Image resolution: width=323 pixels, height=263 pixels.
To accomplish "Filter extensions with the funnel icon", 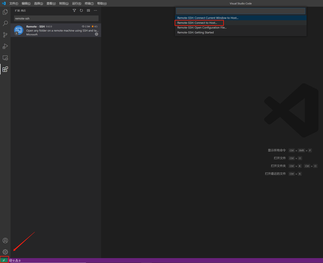I will point(74,11).
